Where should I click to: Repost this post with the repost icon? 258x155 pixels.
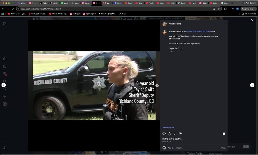[x=175, y=134]
